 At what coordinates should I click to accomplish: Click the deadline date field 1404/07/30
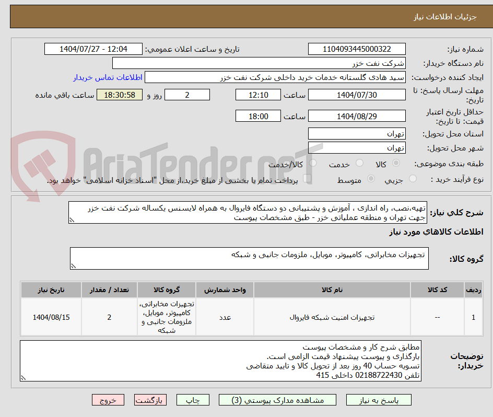point(357,95)
